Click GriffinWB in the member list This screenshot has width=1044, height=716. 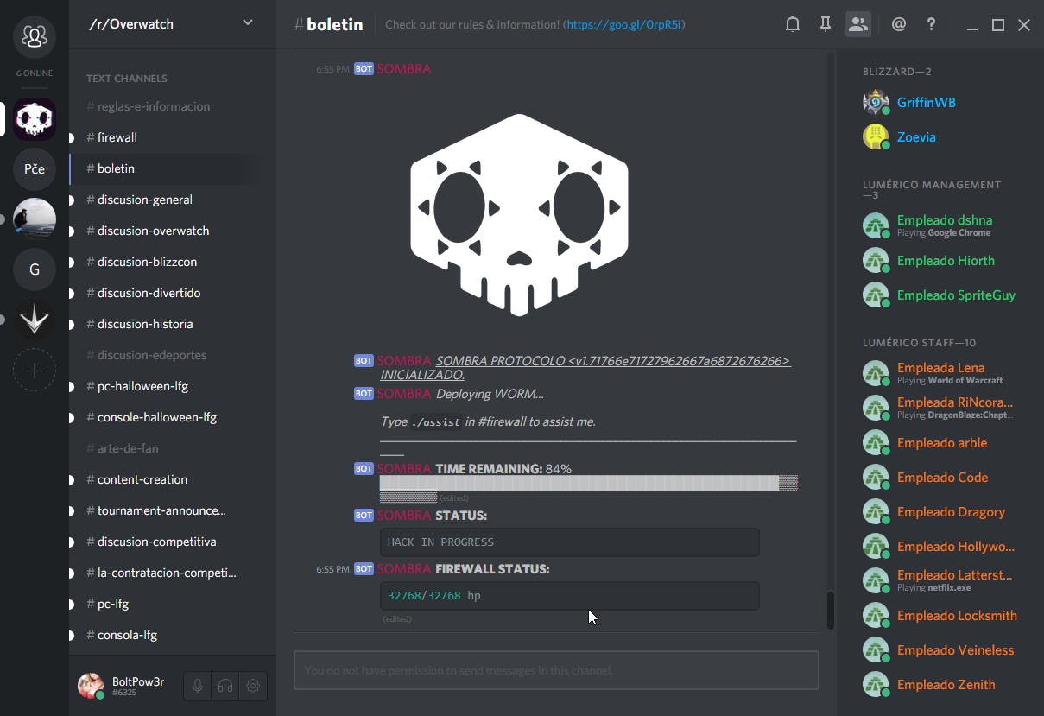pyautogui.click(x=927, y=102)
